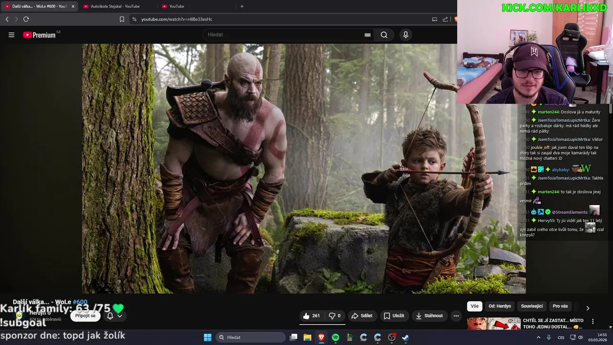Click the Sdílet share button

click(362, 316)
